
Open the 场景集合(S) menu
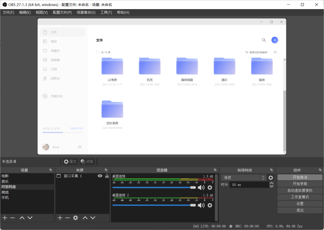tap(86, 12)
